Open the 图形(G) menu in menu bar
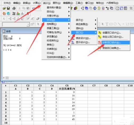Image resolution: width=134 pixels, height=125 pixels. tap(57, 3)
